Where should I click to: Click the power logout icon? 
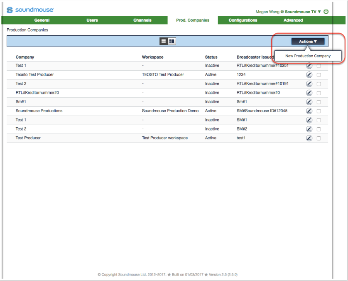click(326, 12)
